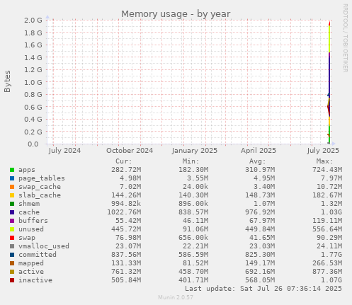
Task: Click the navy committed legend swatch
Action: [12, 255]
